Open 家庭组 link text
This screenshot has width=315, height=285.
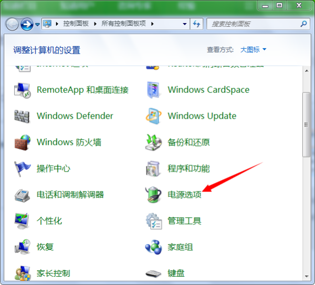coord(180,247)
